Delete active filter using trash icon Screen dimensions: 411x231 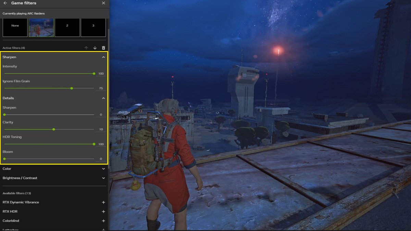tap(103, 48)
